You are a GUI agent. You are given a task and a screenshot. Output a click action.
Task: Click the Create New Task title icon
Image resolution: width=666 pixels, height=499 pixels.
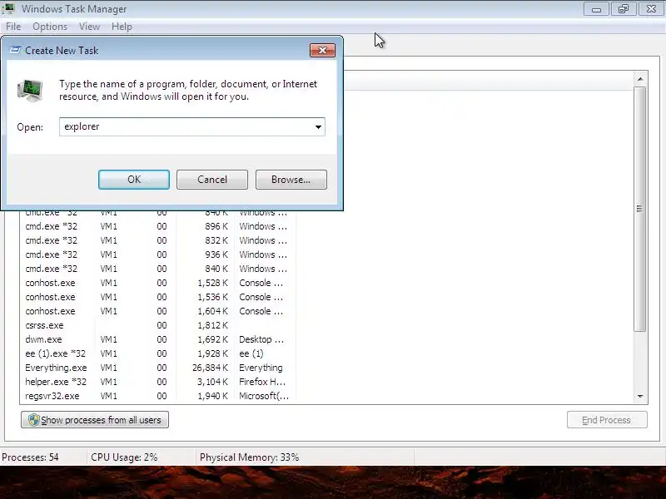click(x=15, y=50)
